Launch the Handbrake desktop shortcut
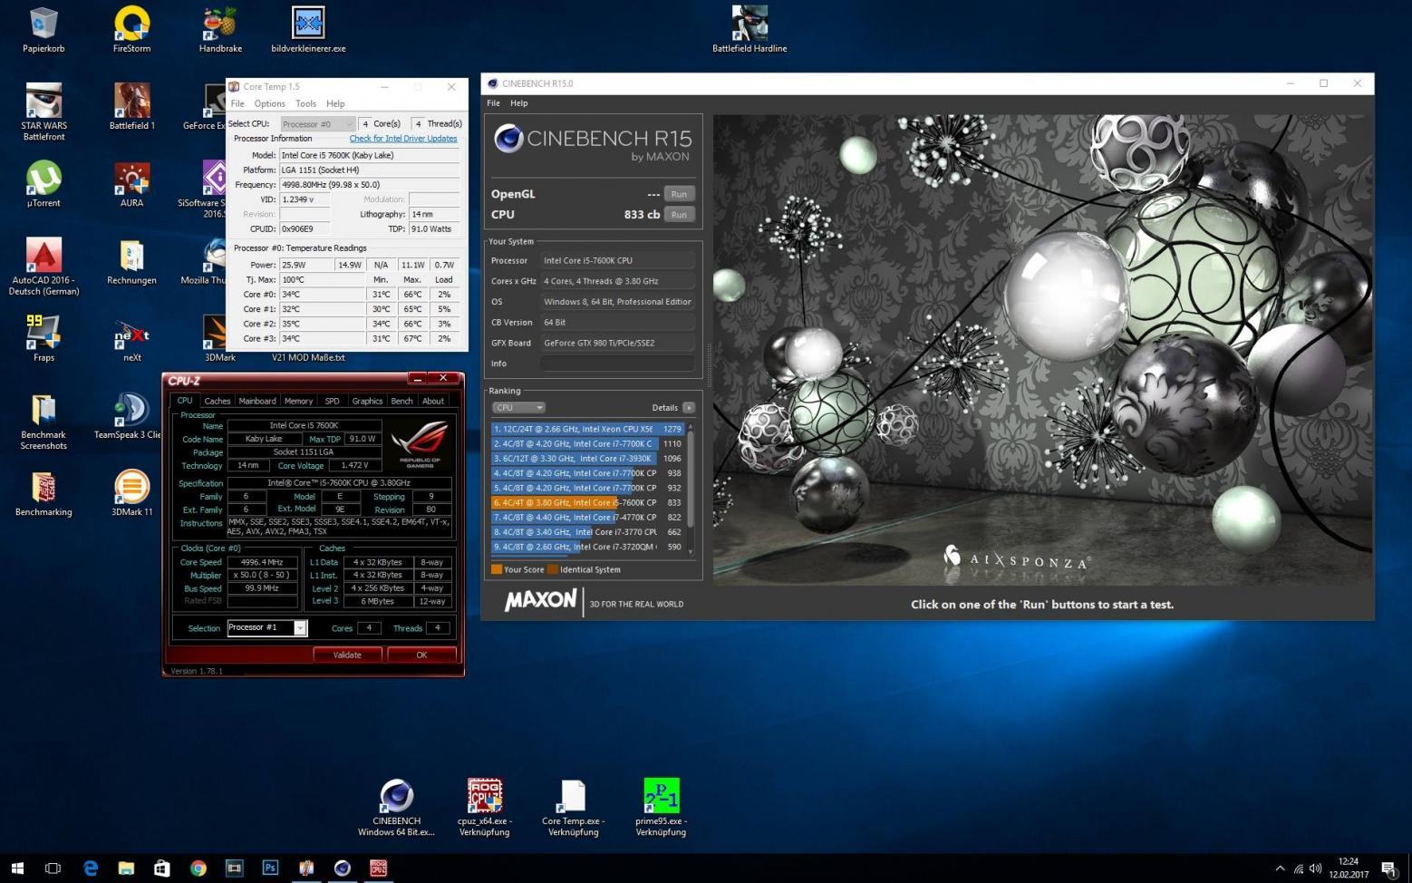Image resolution: width=1412 pixels, height=883 pixels. [220, 30]
